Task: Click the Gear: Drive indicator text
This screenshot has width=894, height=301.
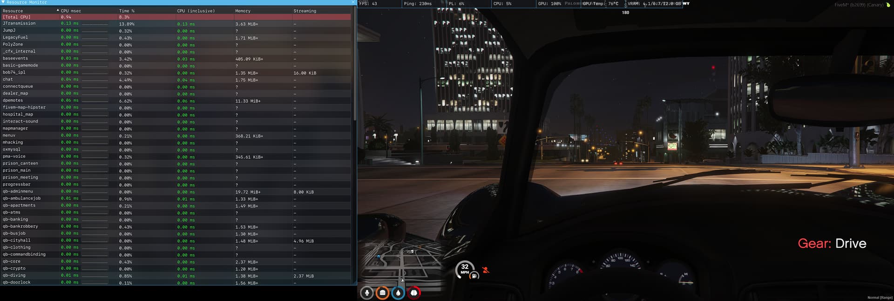Action: (x=832, y=243)
